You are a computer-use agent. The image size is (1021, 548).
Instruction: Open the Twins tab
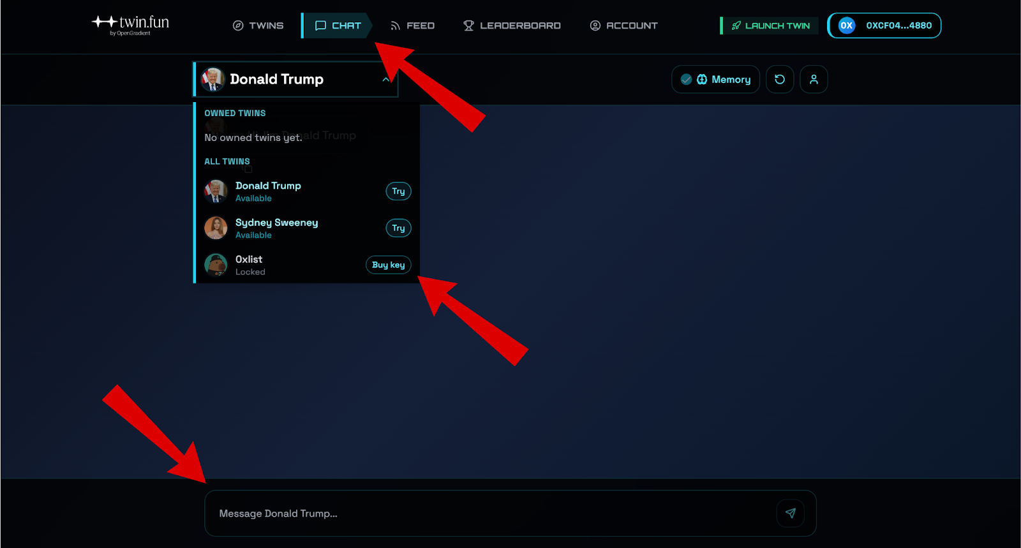click(x=258, y=26)
